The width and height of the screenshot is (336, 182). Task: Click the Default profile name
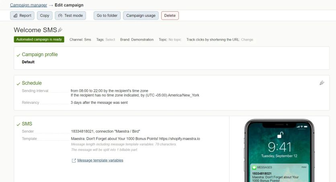(x=28, y=62)
